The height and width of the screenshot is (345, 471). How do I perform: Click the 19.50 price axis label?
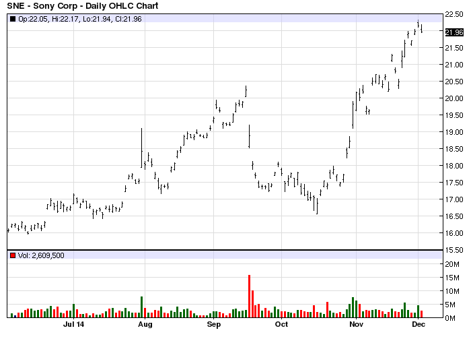click(x=454, y=115)
